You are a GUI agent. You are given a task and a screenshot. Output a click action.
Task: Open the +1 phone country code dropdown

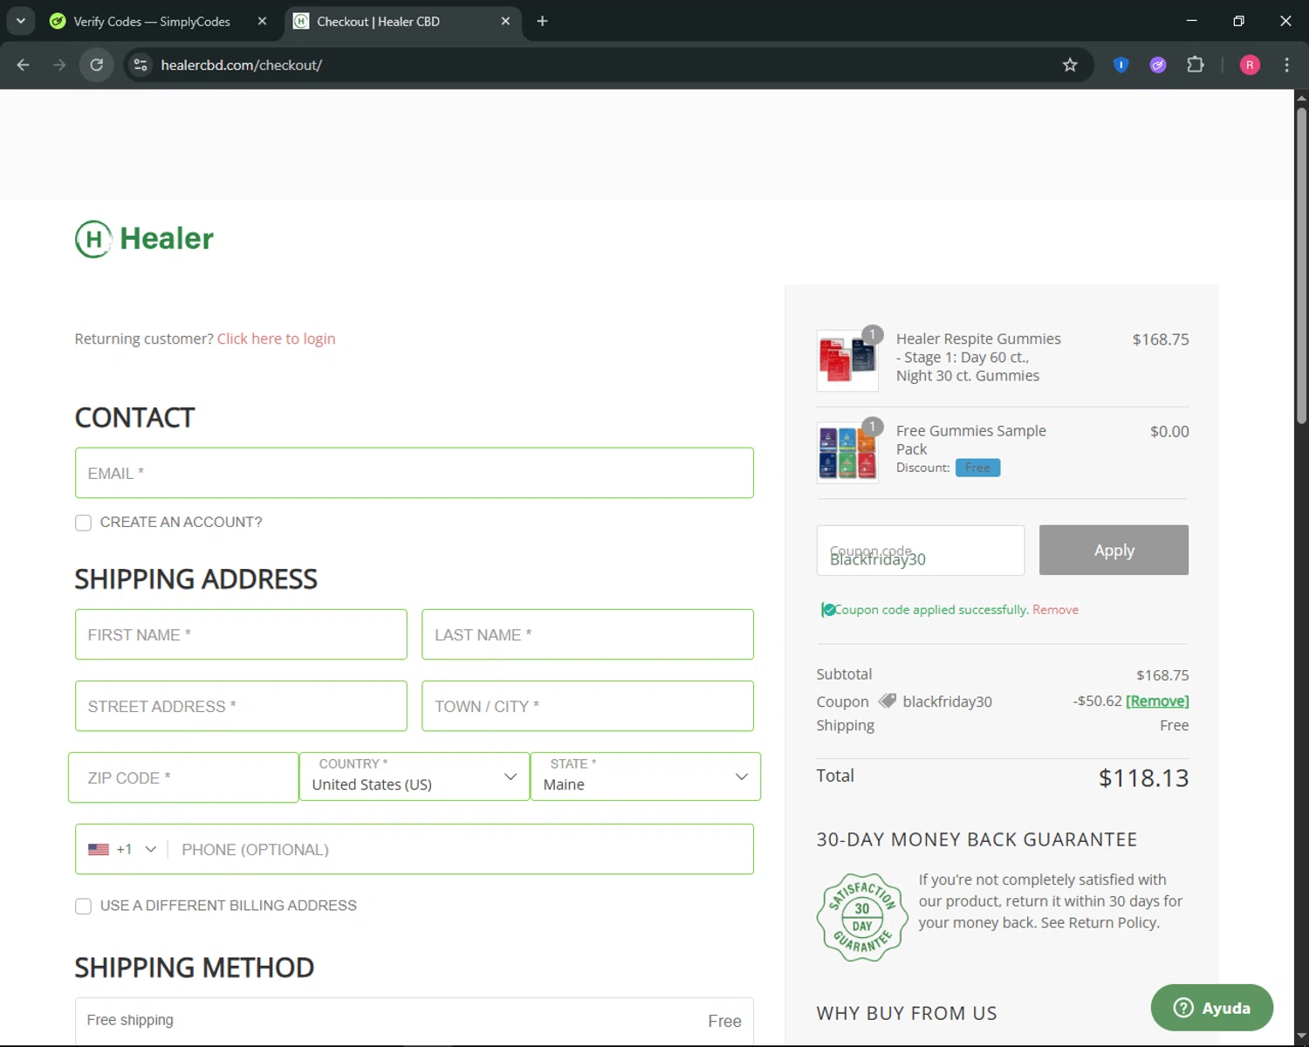122,849
